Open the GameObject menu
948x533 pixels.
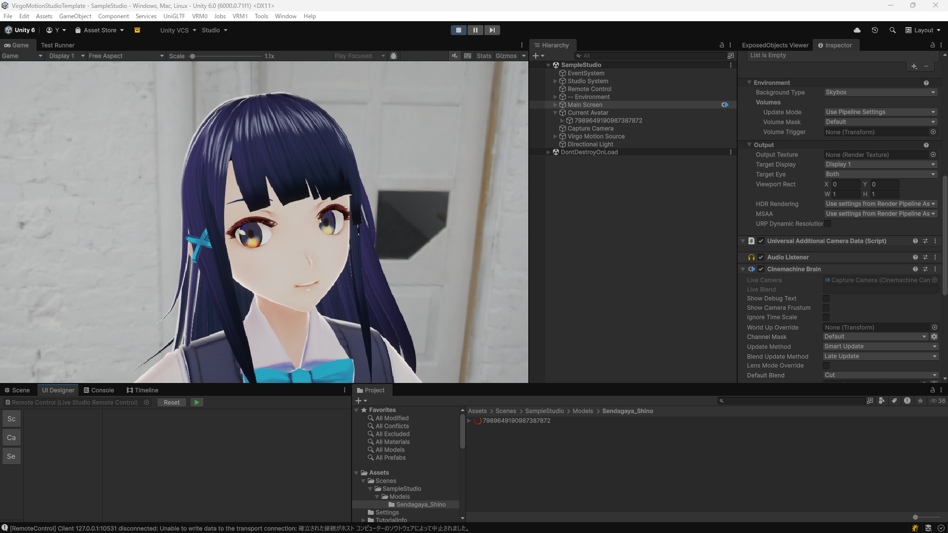click(75, 16)
